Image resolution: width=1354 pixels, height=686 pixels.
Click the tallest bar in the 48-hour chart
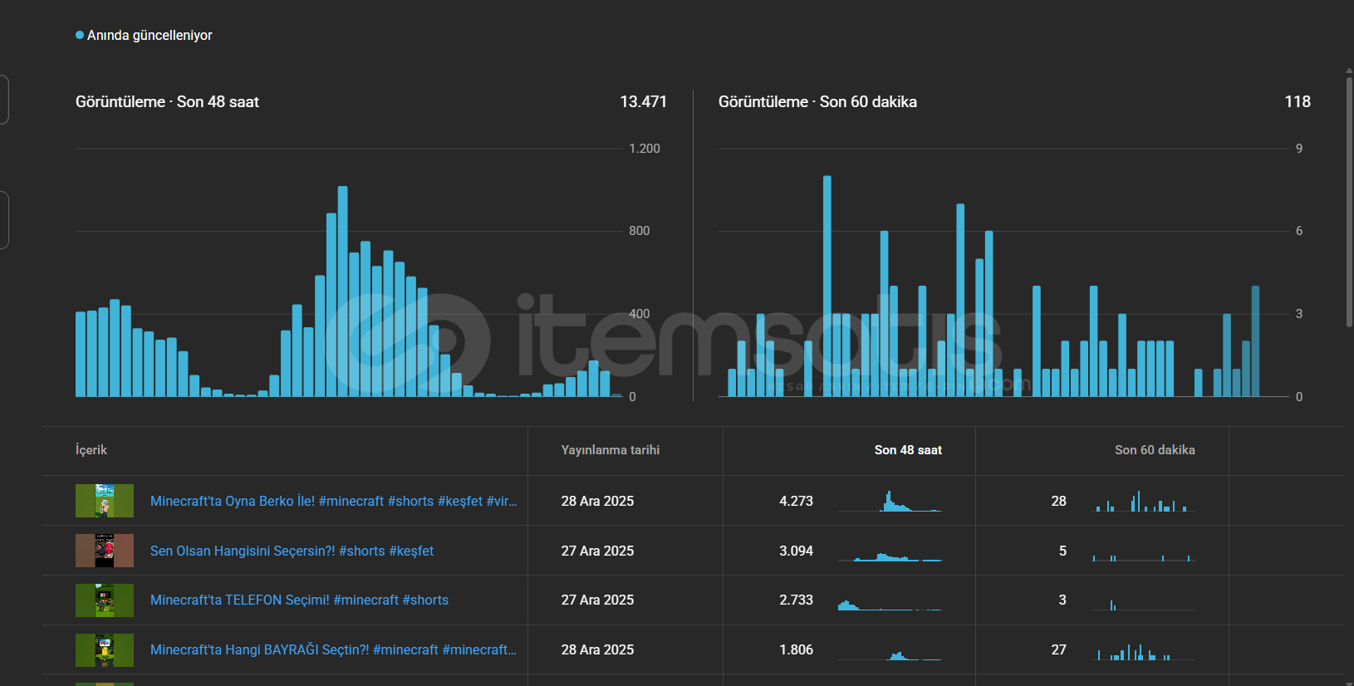coord(342,291)
